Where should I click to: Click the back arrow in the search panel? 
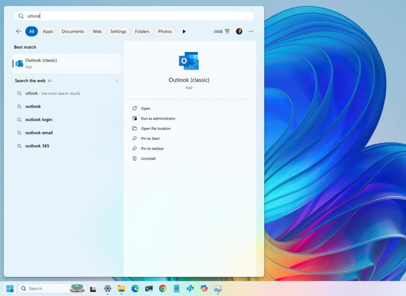pos(19,31)
